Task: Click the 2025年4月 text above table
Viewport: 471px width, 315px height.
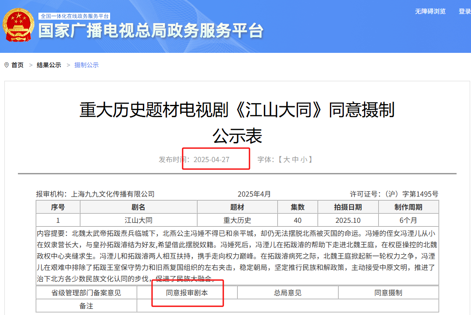Action: 254,194
